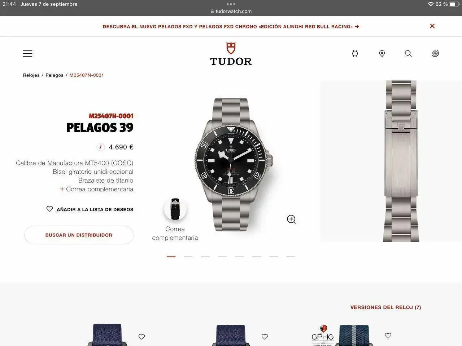This screenshot has width=462, height=346.
Task: Open the language globe icon
Action: point(435,53)
